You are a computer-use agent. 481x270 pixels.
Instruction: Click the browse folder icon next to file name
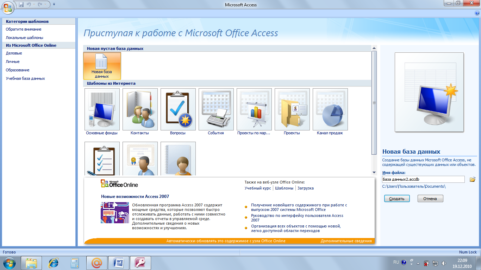(x=473, y=179)
